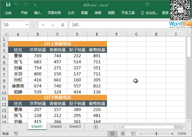Open the Undo history dropdown arrow
The height and width of the screenshot is (137, 192).
21,5
